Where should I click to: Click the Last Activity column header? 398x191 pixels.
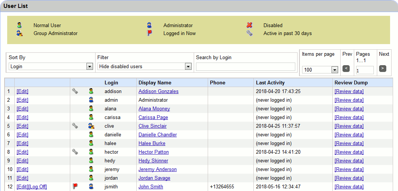pos(270,83)
